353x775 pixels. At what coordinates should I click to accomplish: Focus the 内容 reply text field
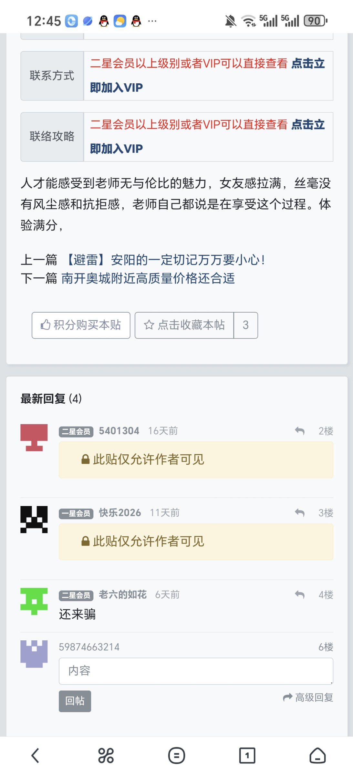[x=196, y=671]
